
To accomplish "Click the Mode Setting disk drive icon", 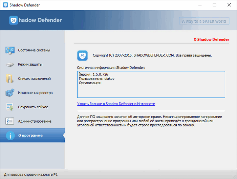I will tap(10, 65).
